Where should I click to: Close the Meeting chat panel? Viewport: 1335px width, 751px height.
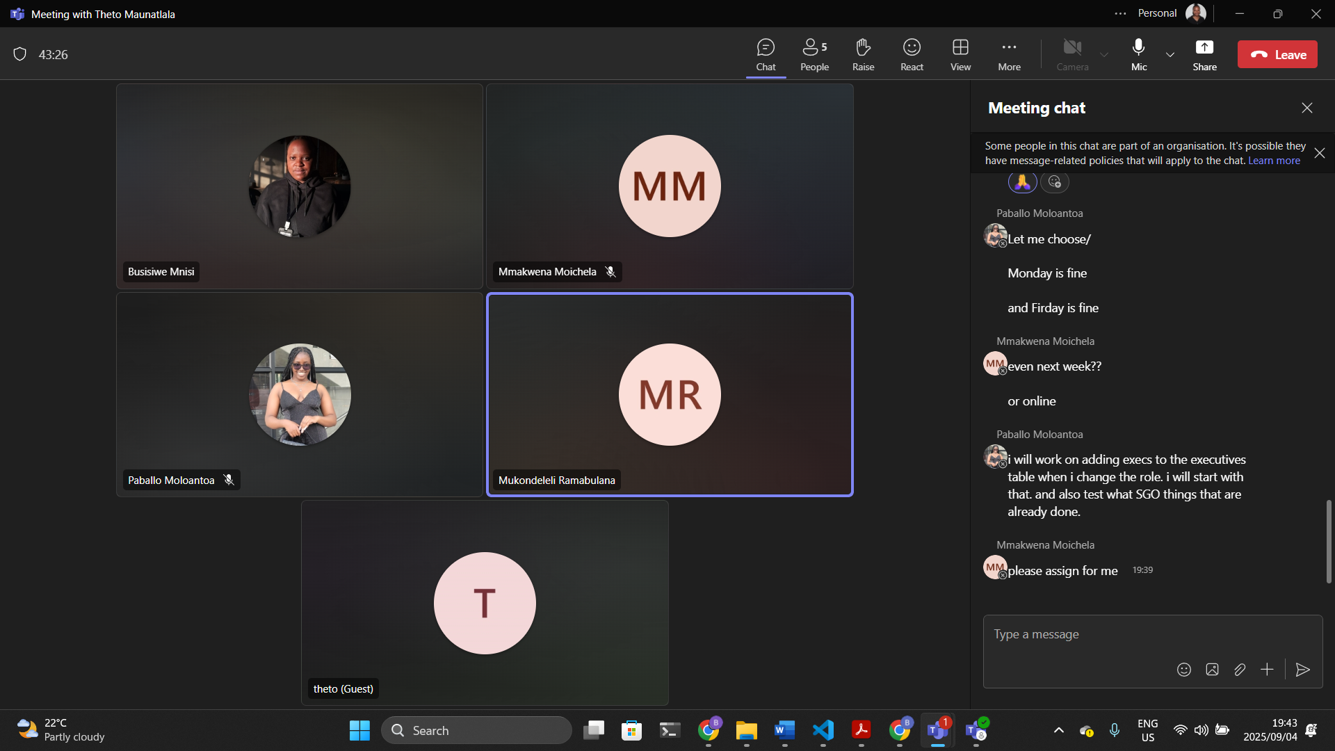(1307, 108)
